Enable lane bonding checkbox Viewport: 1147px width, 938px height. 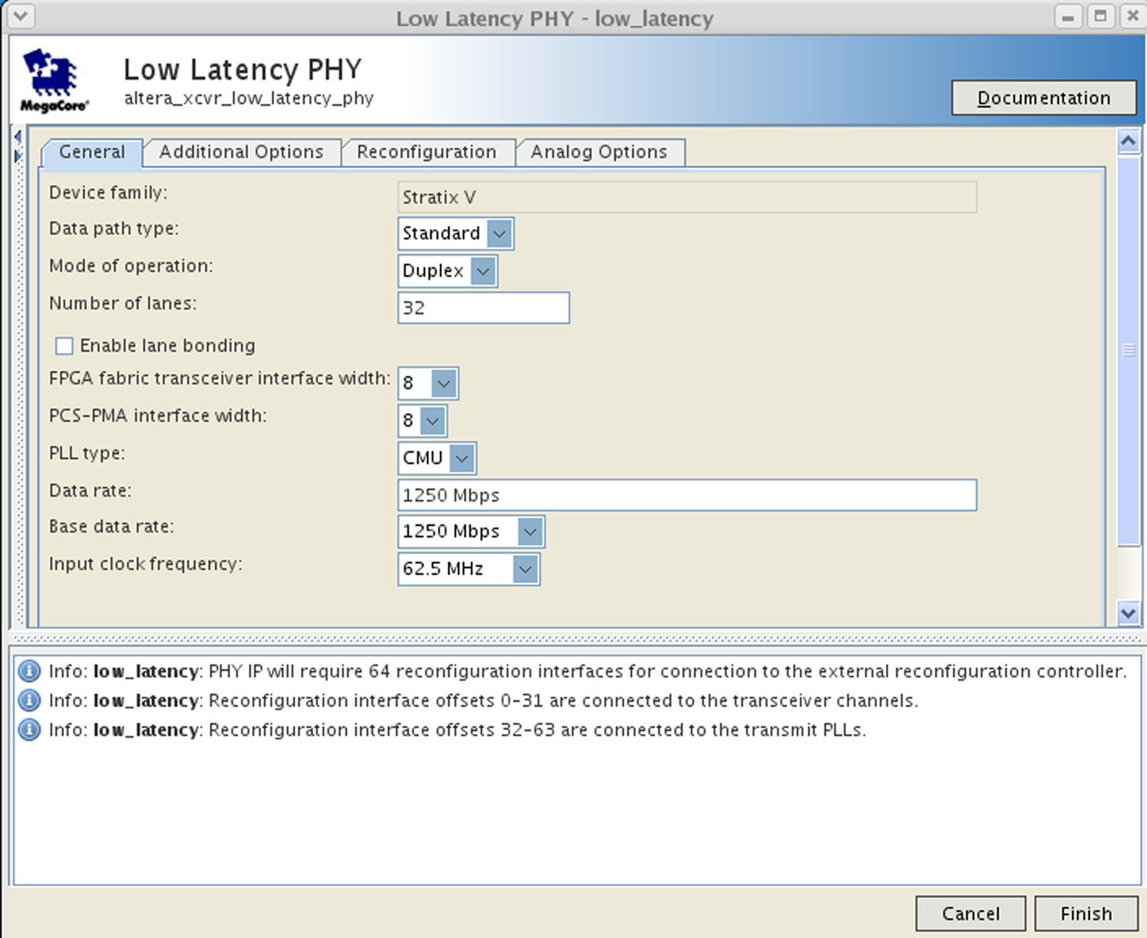(x=64, y=346)
